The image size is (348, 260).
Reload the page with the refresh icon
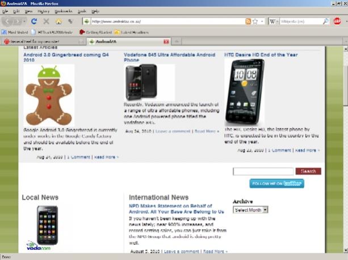[34, 22]
